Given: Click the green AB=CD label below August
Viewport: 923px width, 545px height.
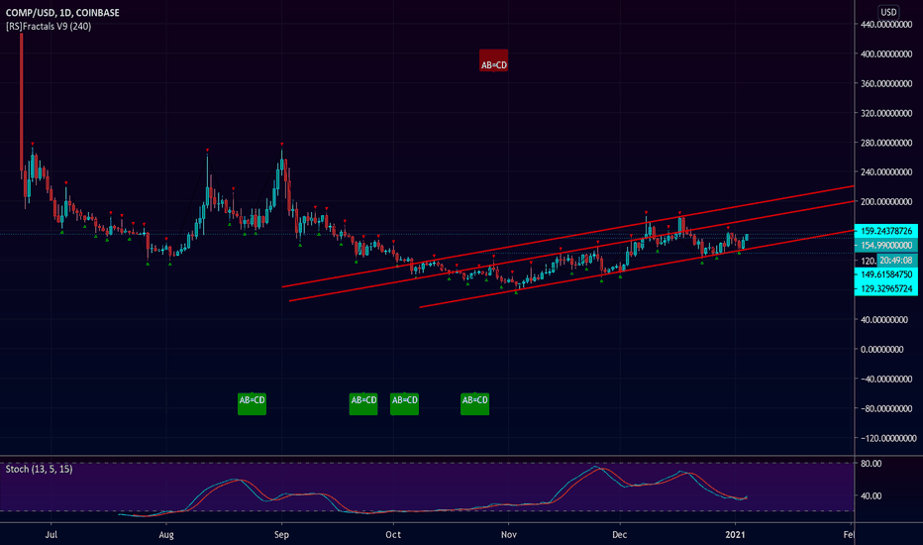Looking at the screenshot, I should click(x=252, y=403).
